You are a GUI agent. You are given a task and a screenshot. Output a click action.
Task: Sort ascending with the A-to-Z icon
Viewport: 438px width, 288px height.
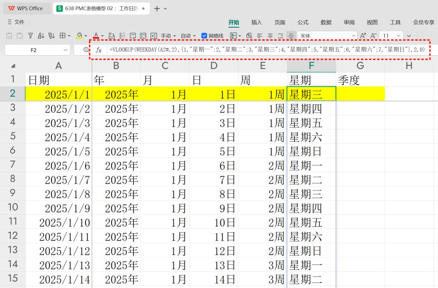pos(41,36)
